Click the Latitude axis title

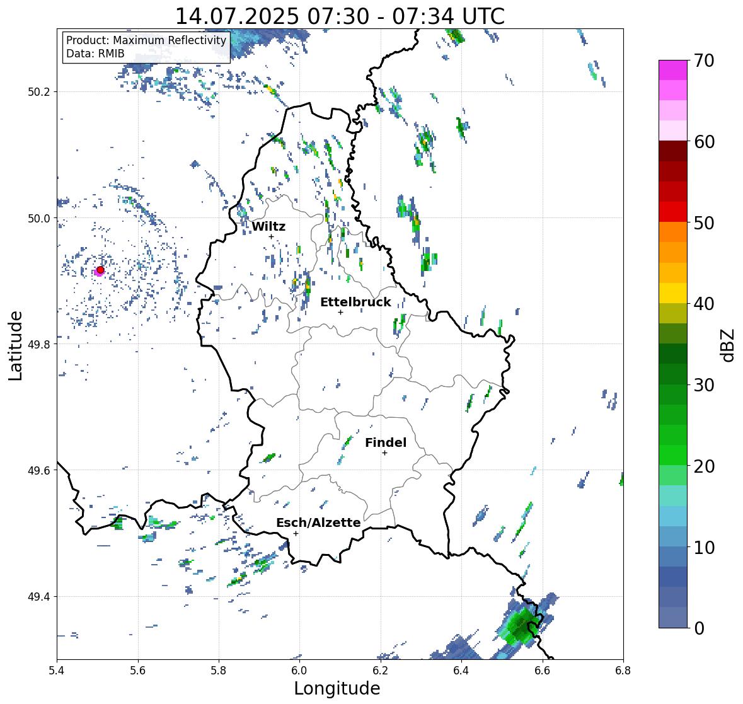[16, 345]
